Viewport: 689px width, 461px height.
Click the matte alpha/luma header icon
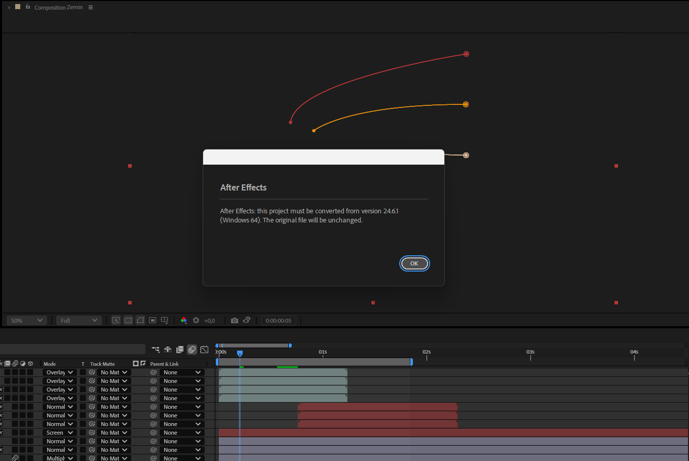136,364
